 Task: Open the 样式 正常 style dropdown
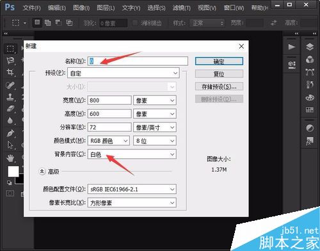point(207,23)
